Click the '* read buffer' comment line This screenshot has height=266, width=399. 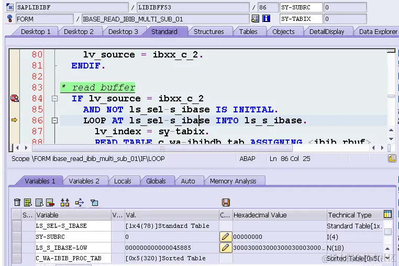point(98,87)
